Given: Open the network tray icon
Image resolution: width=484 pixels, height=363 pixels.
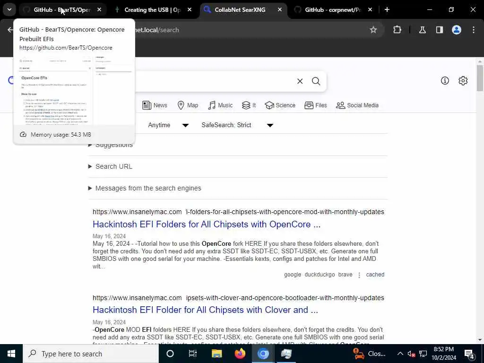Looking at the screenshot, I should click(x=423, y=354).
